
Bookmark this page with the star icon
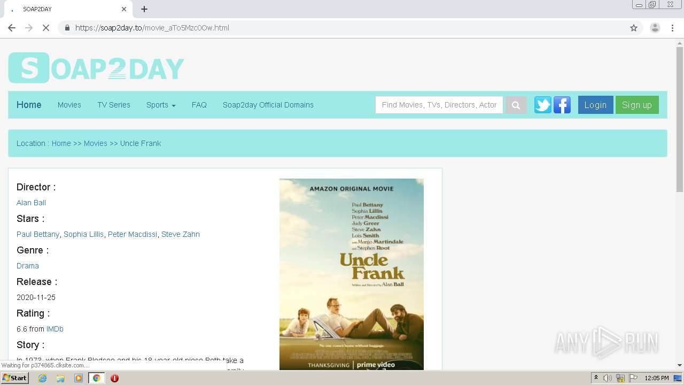[634, 28]
